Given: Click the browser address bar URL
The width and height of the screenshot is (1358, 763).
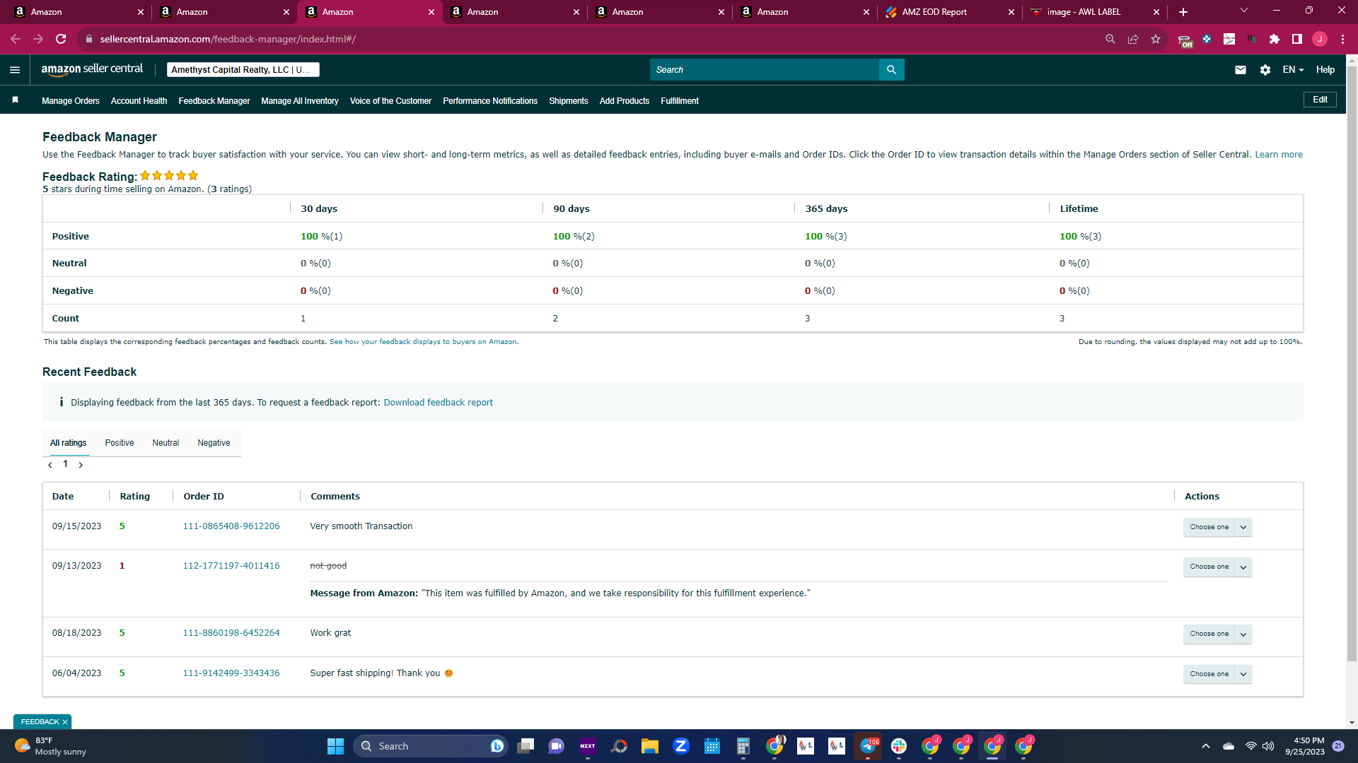Looking at the screenshot, I should [x=228, y=39].
